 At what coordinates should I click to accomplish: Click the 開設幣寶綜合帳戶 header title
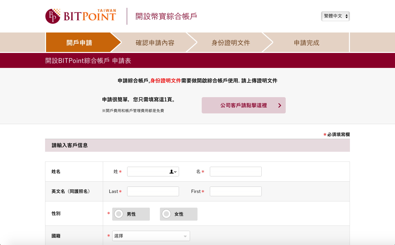pyautogui.click(x=166, y=16)
